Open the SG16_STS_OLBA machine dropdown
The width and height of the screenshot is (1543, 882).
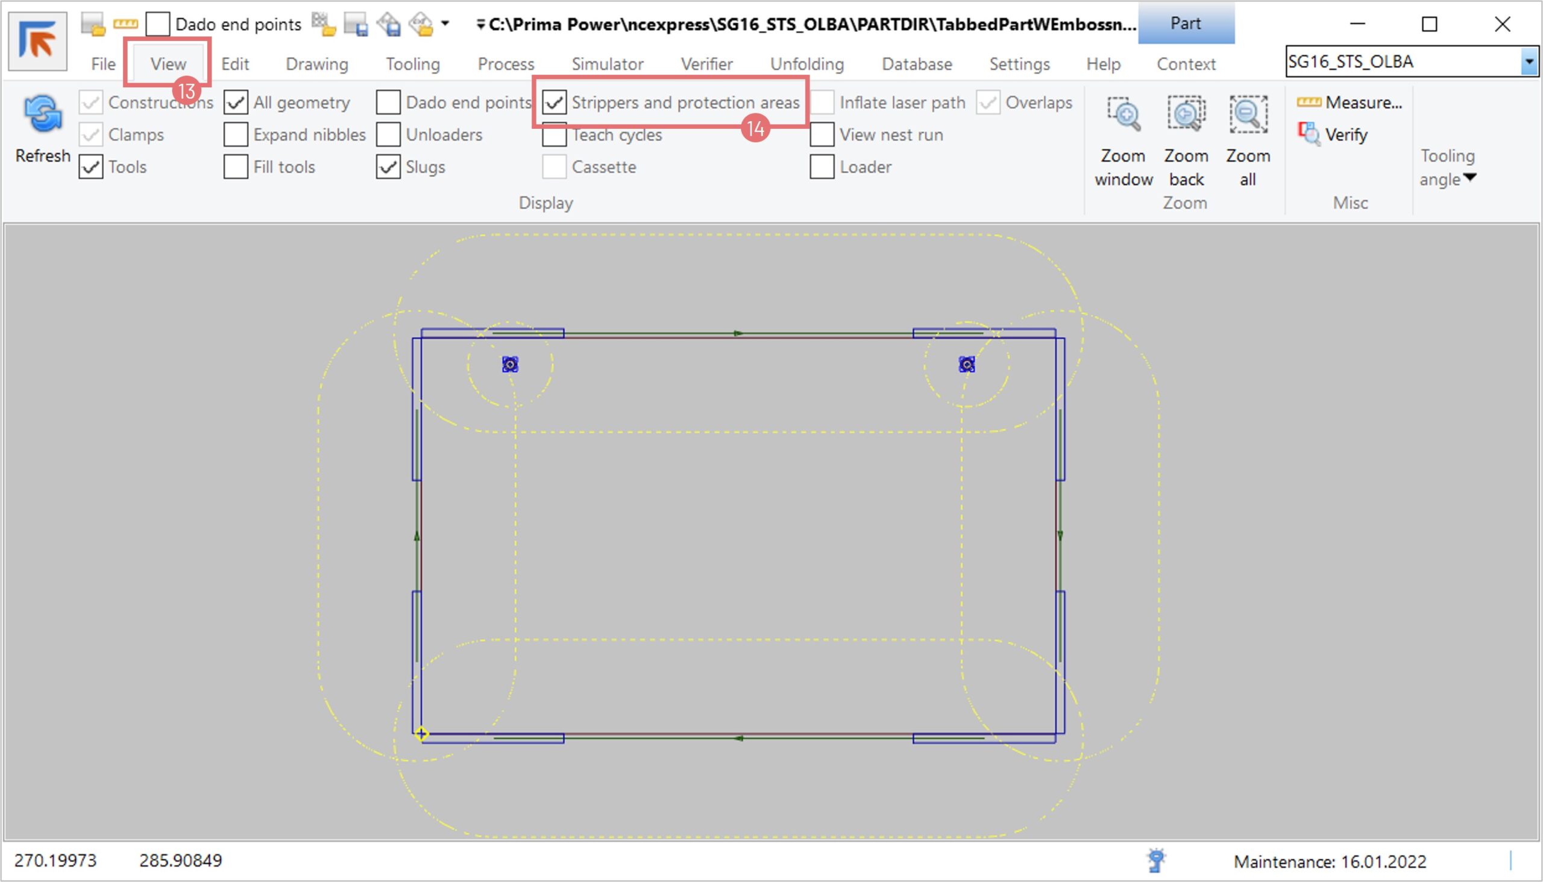pos(1529,62)
